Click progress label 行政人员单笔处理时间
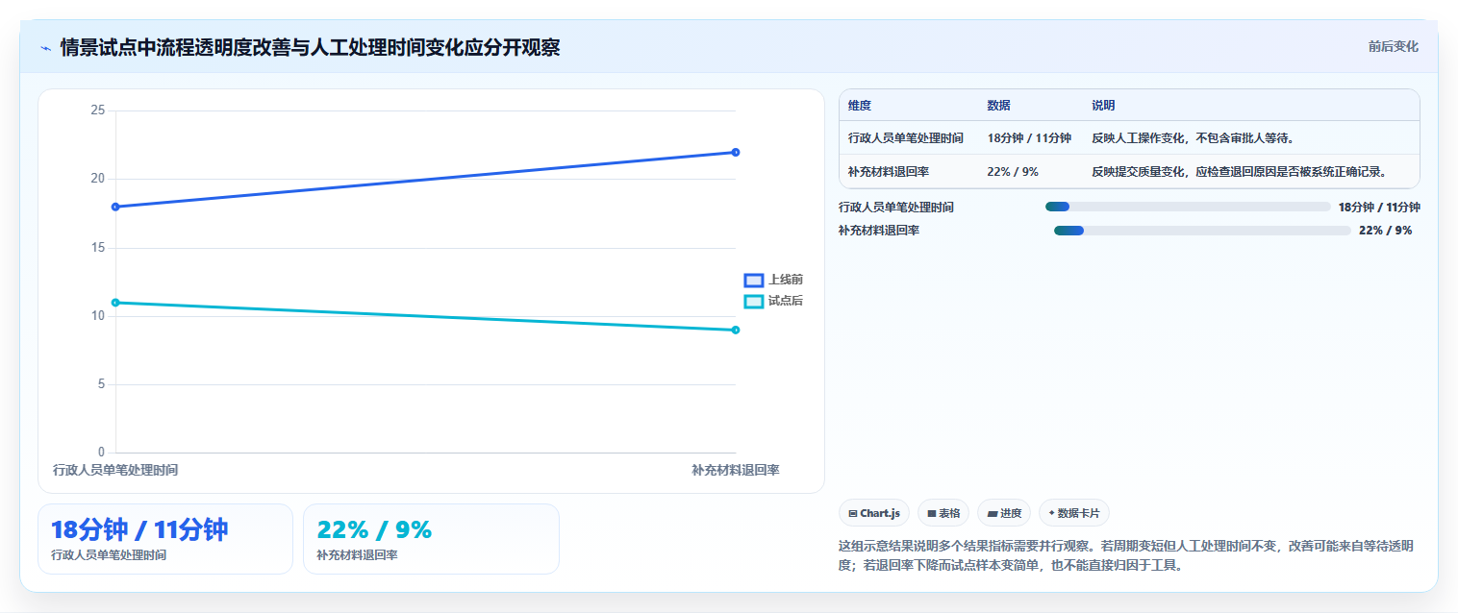 (896, 207)
